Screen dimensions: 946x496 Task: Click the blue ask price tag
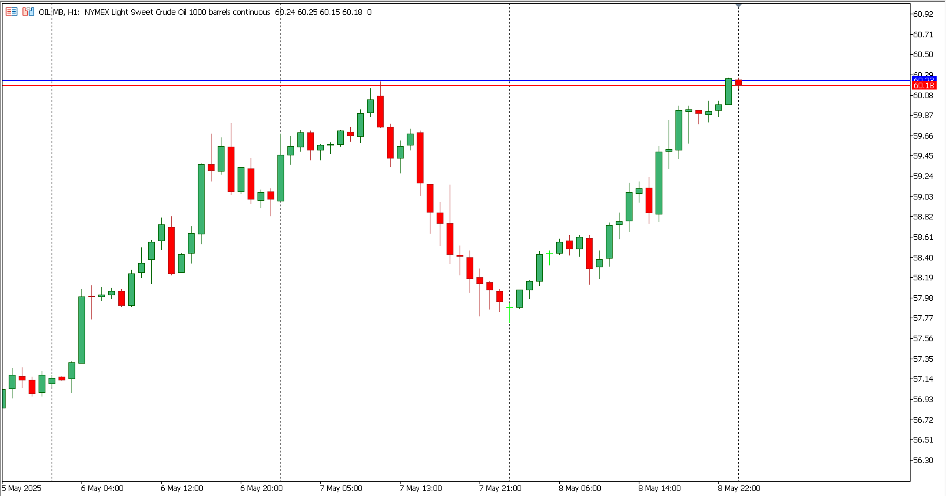point(924,78)
